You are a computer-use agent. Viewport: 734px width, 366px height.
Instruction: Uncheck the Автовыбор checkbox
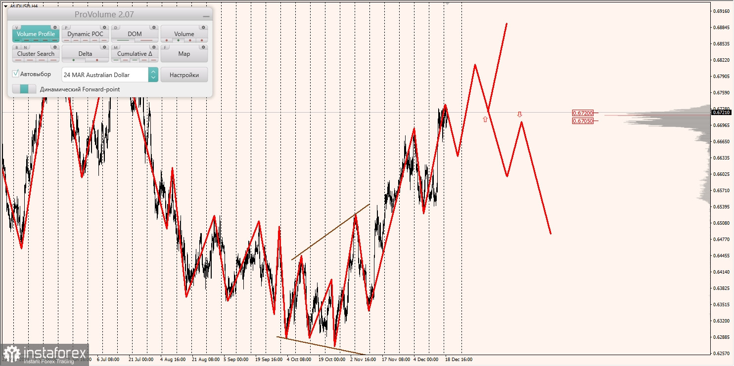[15, 74]
